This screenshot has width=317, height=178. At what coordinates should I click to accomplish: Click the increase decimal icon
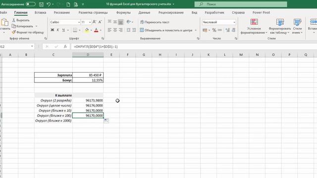click(228, 30)
